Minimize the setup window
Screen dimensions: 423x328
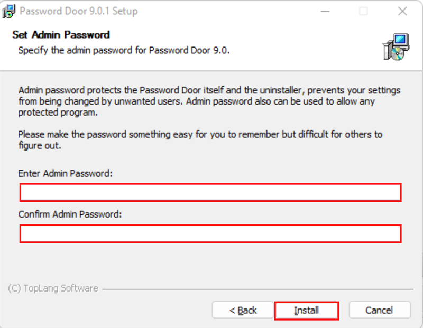(324, 11)
